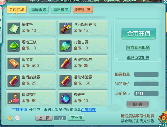The height and width of the screenshot is (127, 167).
Task: Open the 限购礼包 tab
Action: pos(83,10)
